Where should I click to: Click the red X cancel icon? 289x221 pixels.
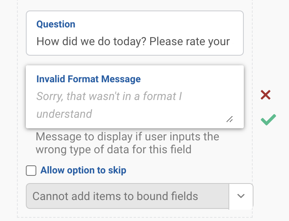pyautogui.click(x=266, y=95)
